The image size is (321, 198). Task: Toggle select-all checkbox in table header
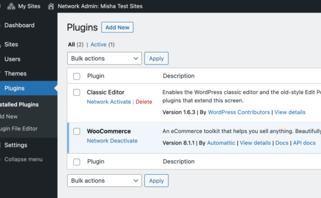click(76, 76)
